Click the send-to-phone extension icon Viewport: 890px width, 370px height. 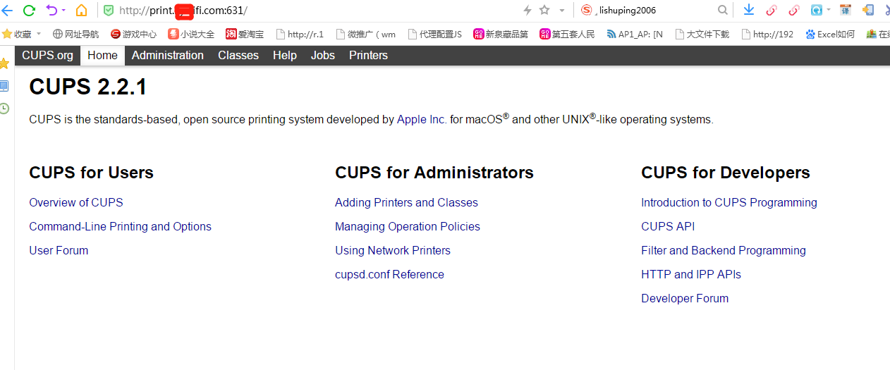[x=868, y=10]
